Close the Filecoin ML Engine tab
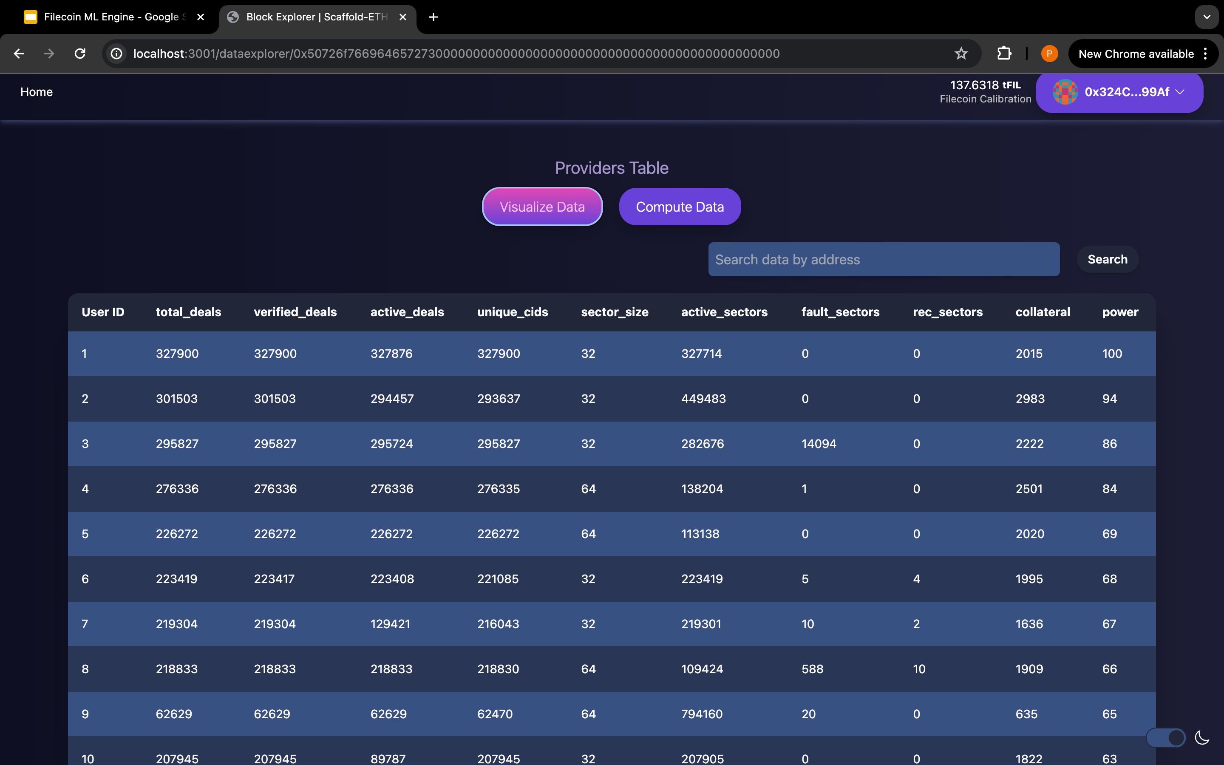This screenshot has width=1224, height=765. pos(201,17)
